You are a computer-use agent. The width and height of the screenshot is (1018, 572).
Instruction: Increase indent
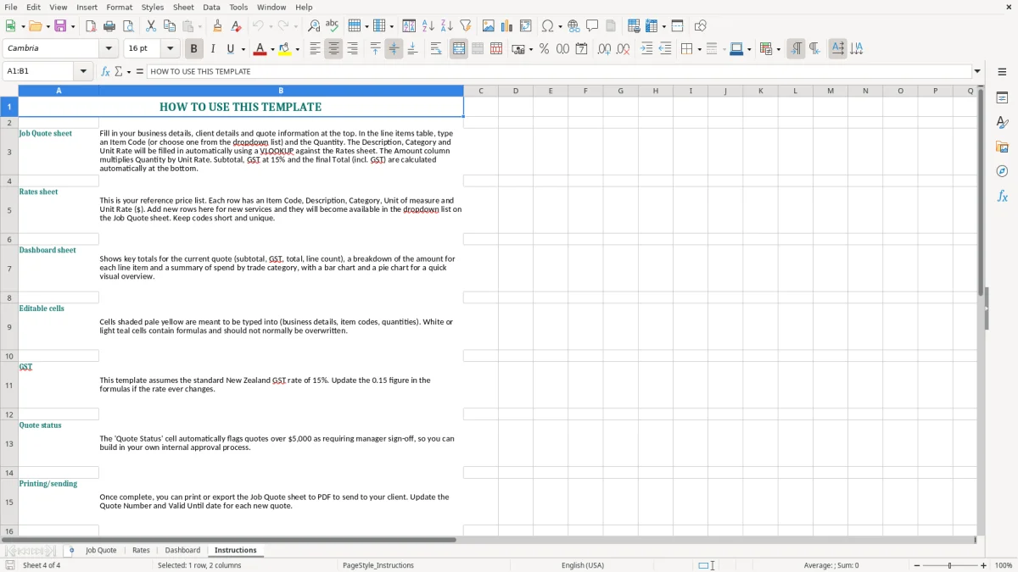[646, 49]
